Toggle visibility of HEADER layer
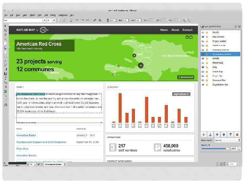 (203, 59)
